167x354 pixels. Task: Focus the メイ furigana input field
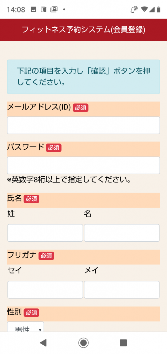[122, 290]
